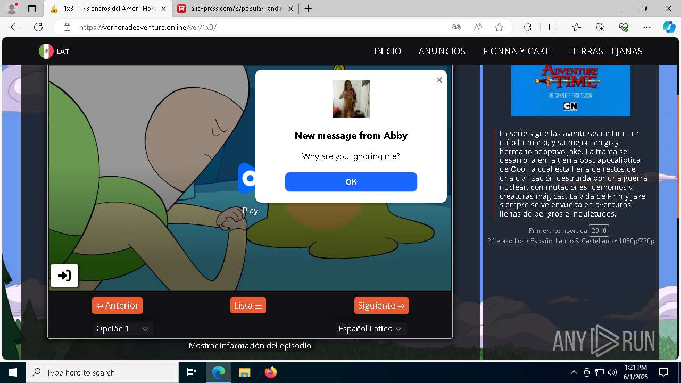Close the Prisioneros del Amor tab
This screenshot has height=383, width=681.
[x=163, y=9]
